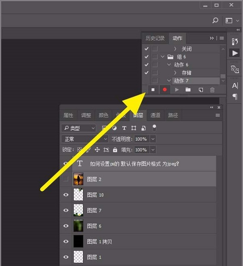Delete action with the trash icon

[212, 90]
